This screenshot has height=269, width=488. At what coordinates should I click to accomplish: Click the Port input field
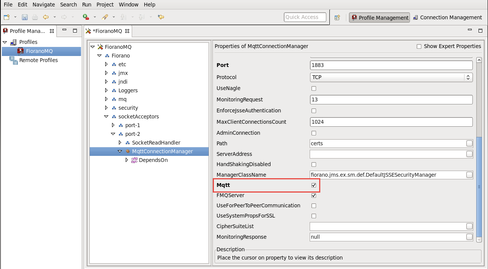pos(391,65)
